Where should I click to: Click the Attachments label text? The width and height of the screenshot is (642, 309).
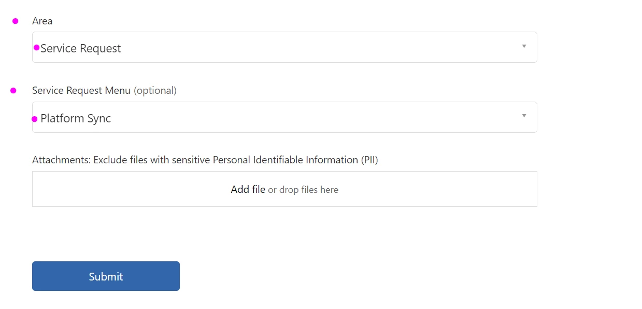(62, 160)
